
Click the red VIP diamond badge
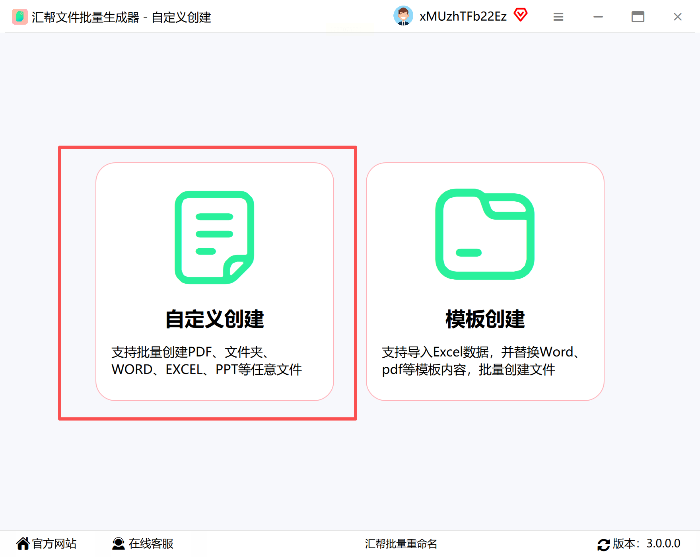[x=520, y=15]
